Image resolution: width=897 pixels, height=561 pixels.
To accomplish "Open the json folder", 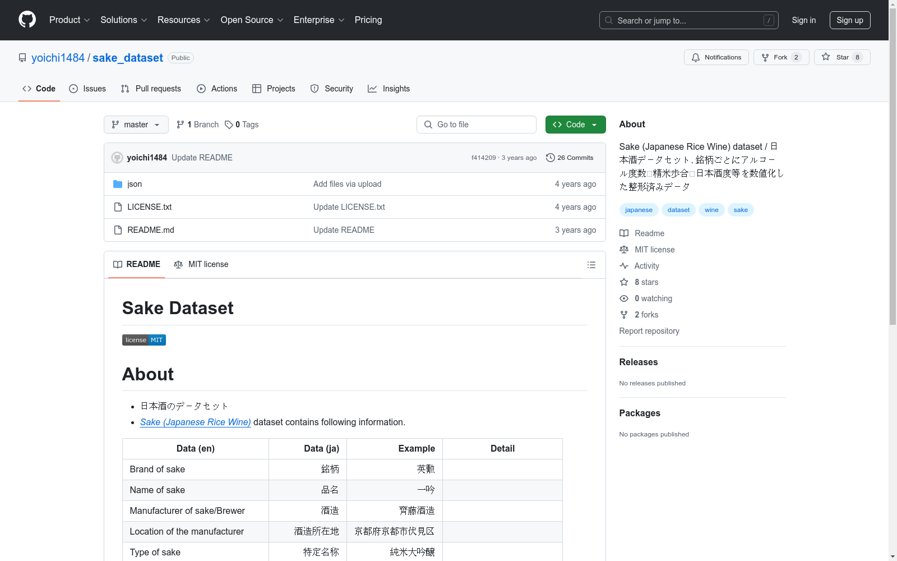I will [x=135, y=184].
